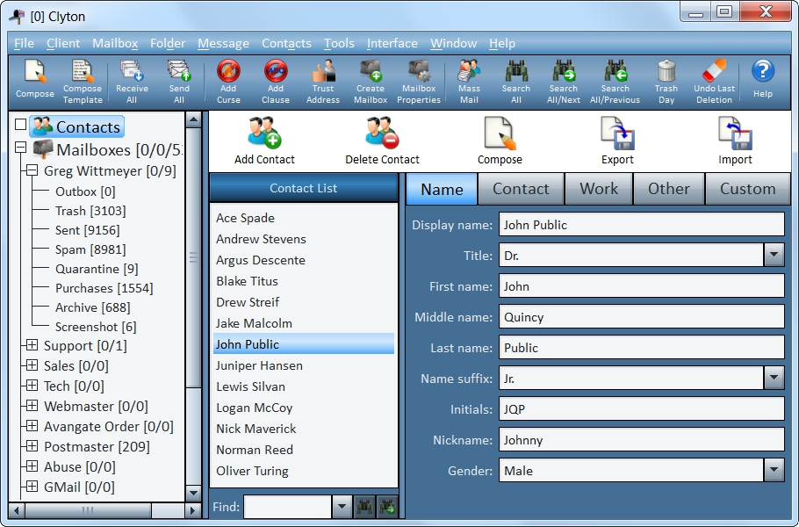Collapse the Mailboxes tree node
The image size is (799, 527).
click(20, 148)
